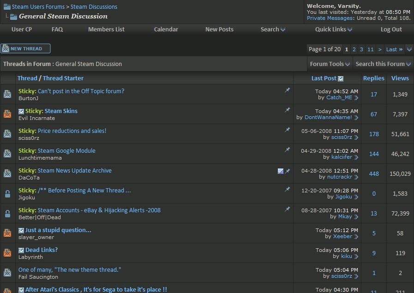View New Posts
Viewport: 414px width, 293px height.
point(219,30)
